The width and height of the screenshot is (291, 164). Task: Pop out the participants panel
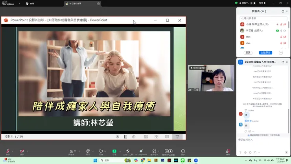point(283,11)
